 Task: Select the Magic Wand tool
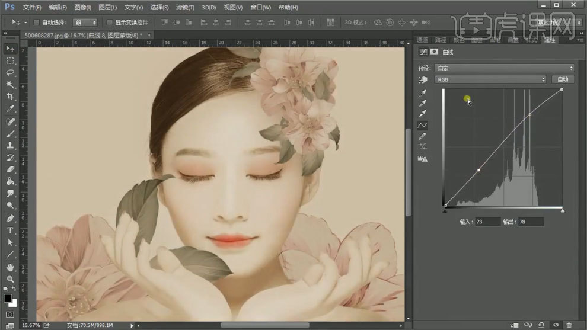pos(10,85)
